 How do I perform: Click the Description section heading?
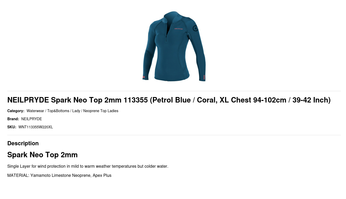pos(23,143)
